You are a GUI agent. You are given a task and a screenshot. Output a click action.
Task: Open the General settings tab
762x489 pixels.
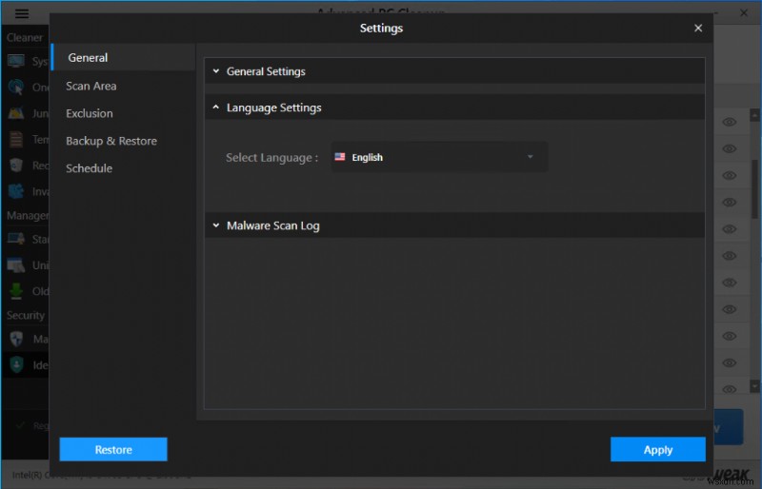point(124,57)
